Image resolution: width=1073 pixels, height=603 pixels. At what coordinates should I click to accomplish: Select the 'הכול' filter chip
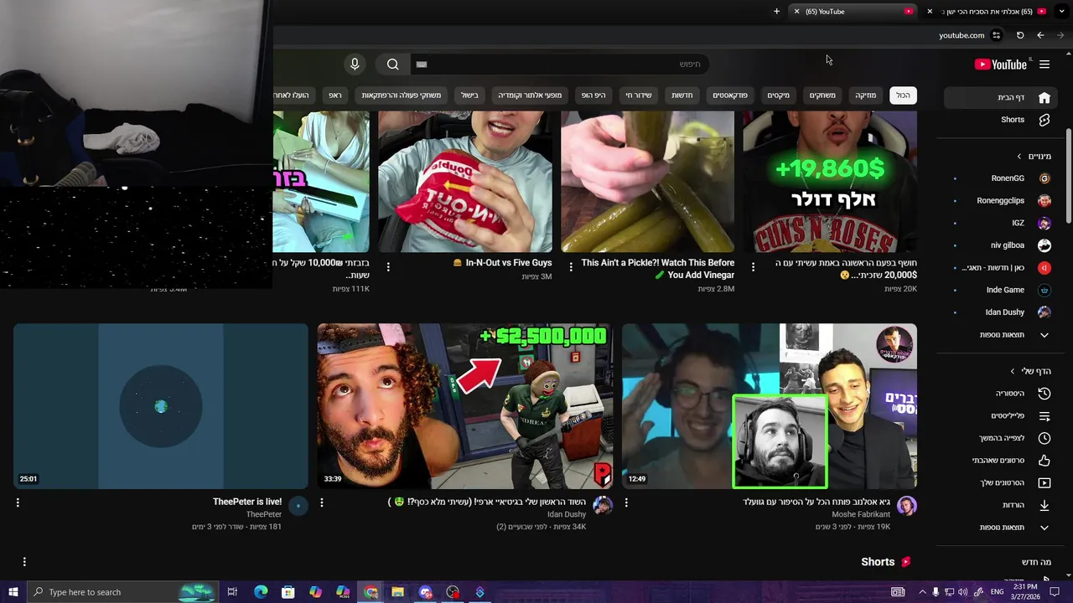(x=903, y=95)
